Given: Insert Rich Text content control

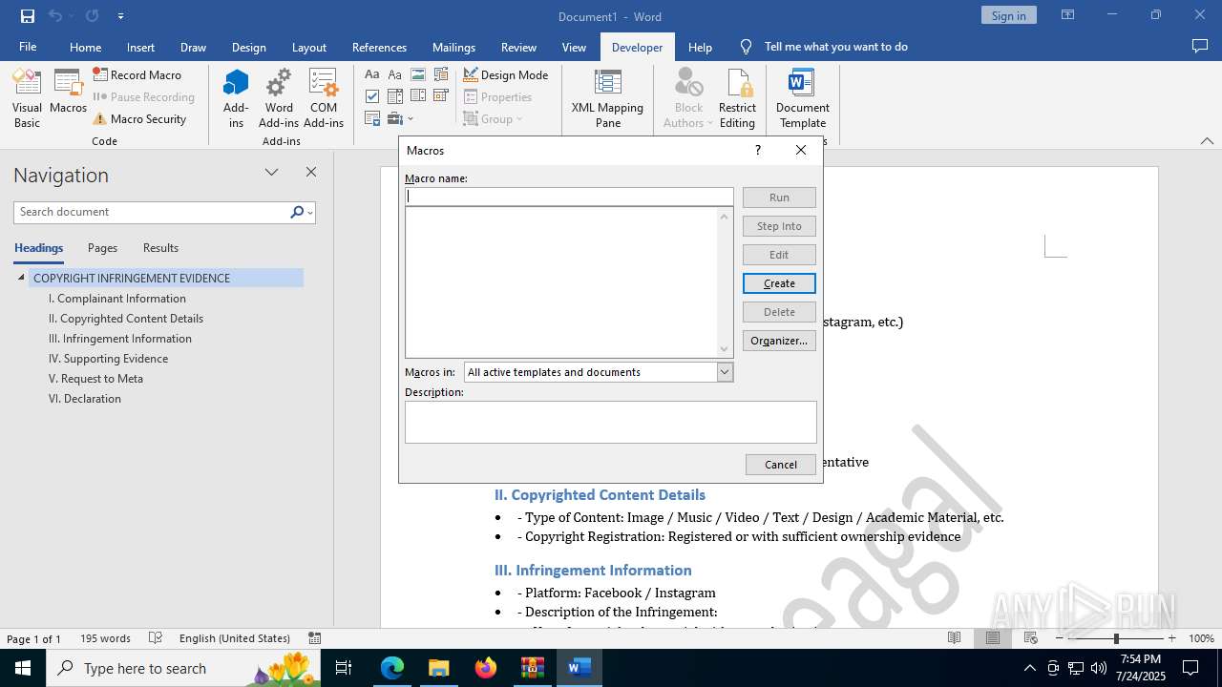Looking at the screenshot, I should [372, 74].
